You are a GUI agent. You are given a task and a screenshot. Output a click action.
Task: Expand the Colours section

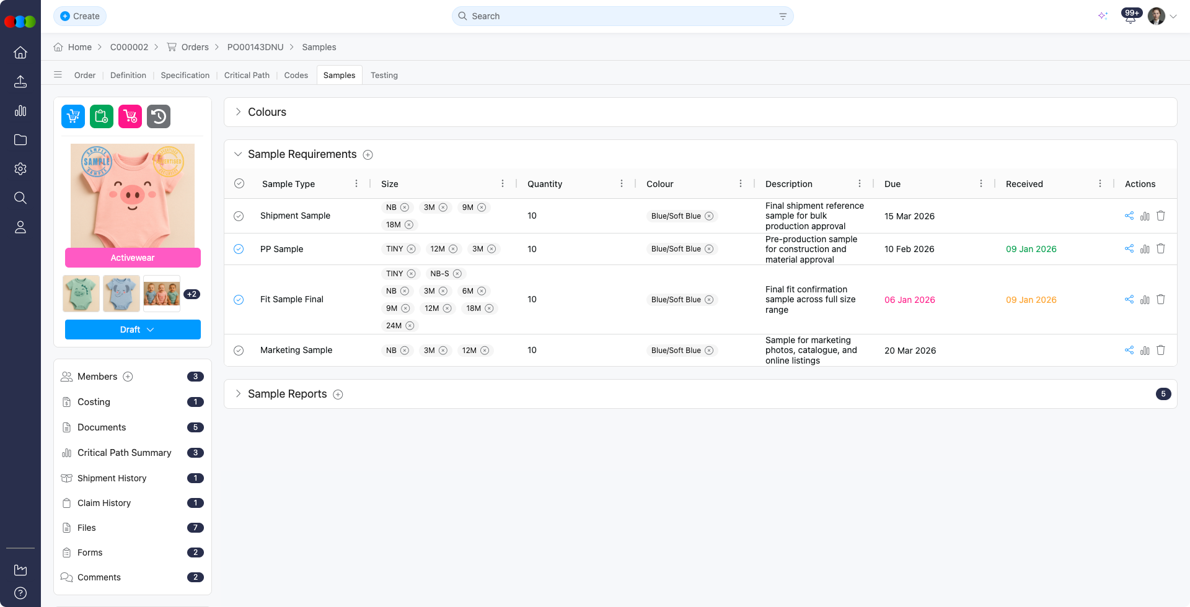pos(238,112)
